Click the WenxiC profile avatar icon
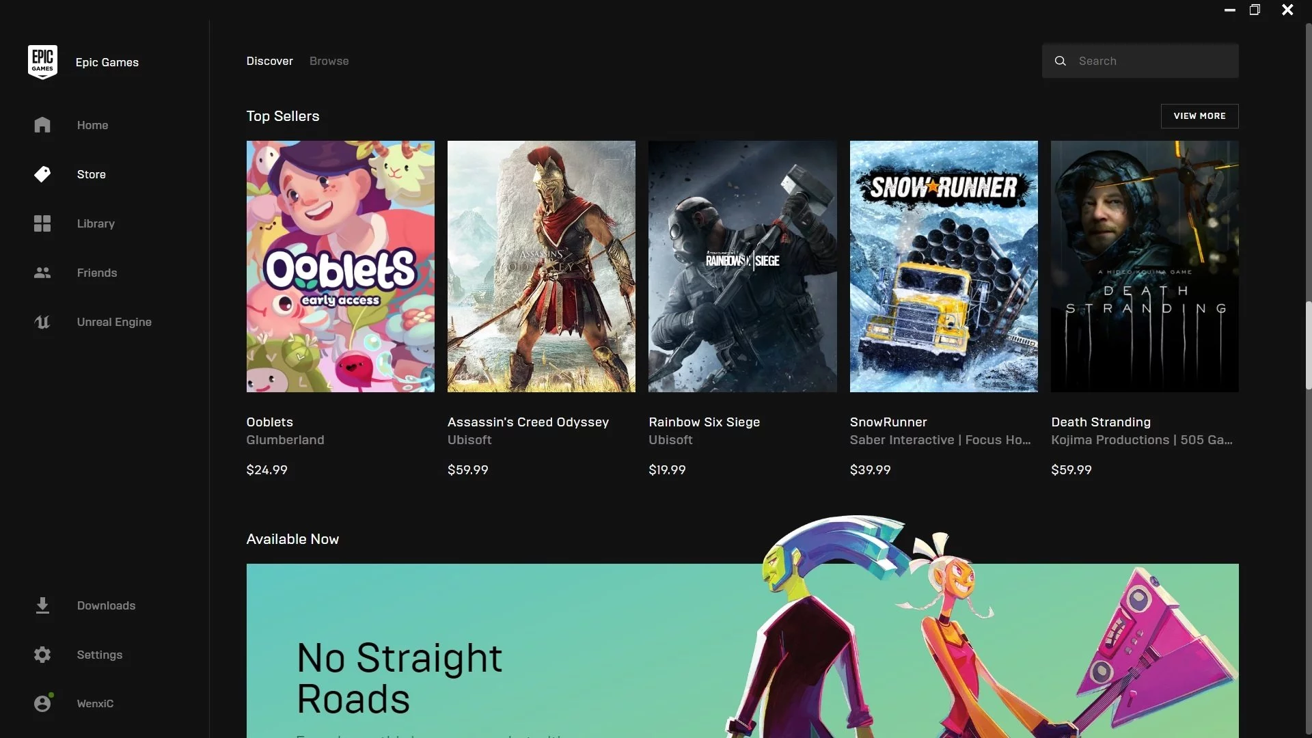This screenshot has width=1312, height=738. click(42, 703)
